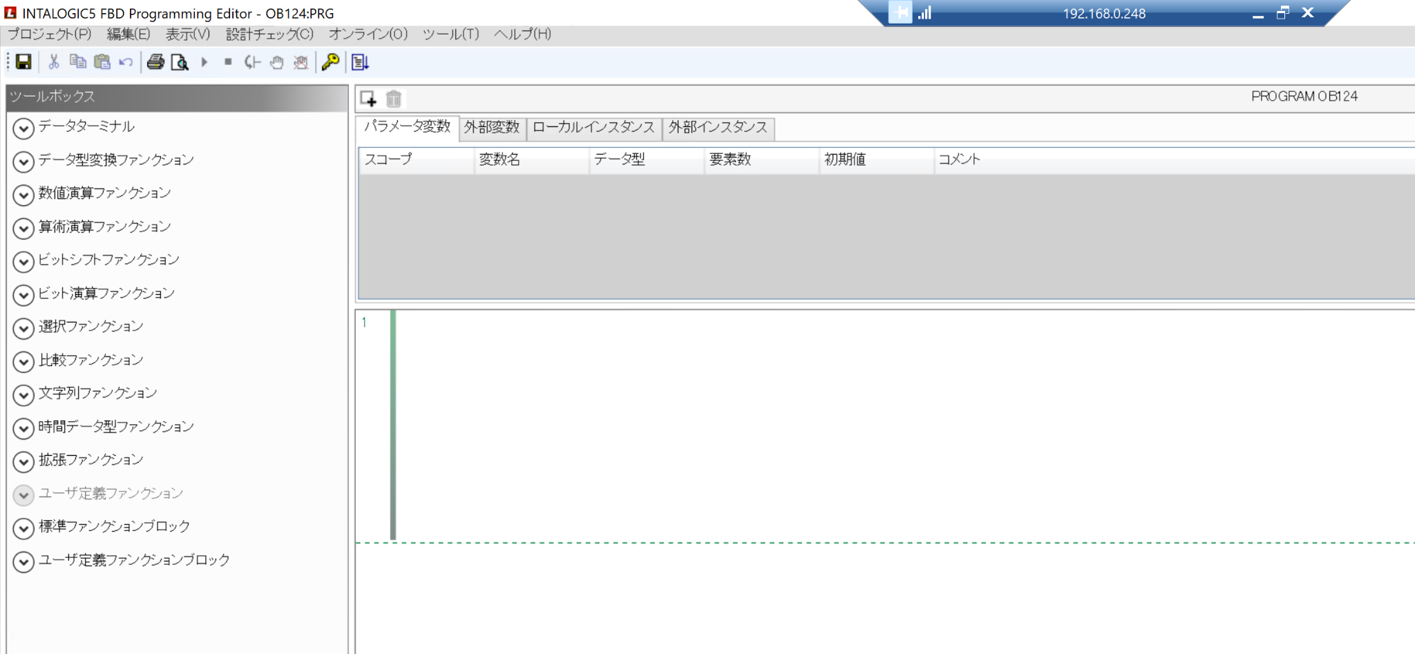Expand the データターミナル toolbox category
This screenshot has height=654, width=1415.
23,128
